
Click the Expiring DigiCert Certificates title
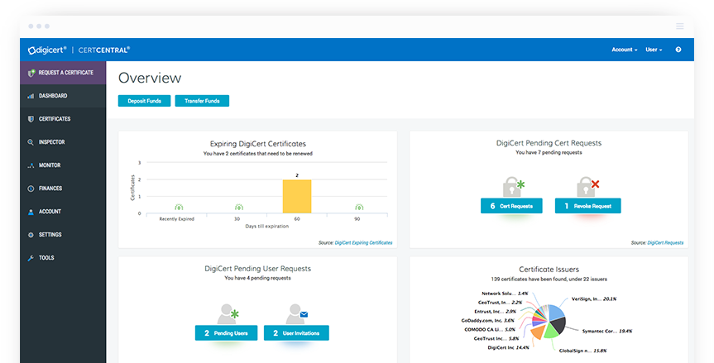click(x=258, y=144)
